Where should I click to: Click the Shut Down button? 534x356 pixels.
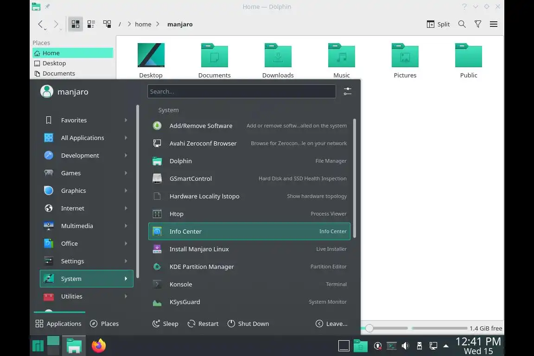click(x=248, y=324)
